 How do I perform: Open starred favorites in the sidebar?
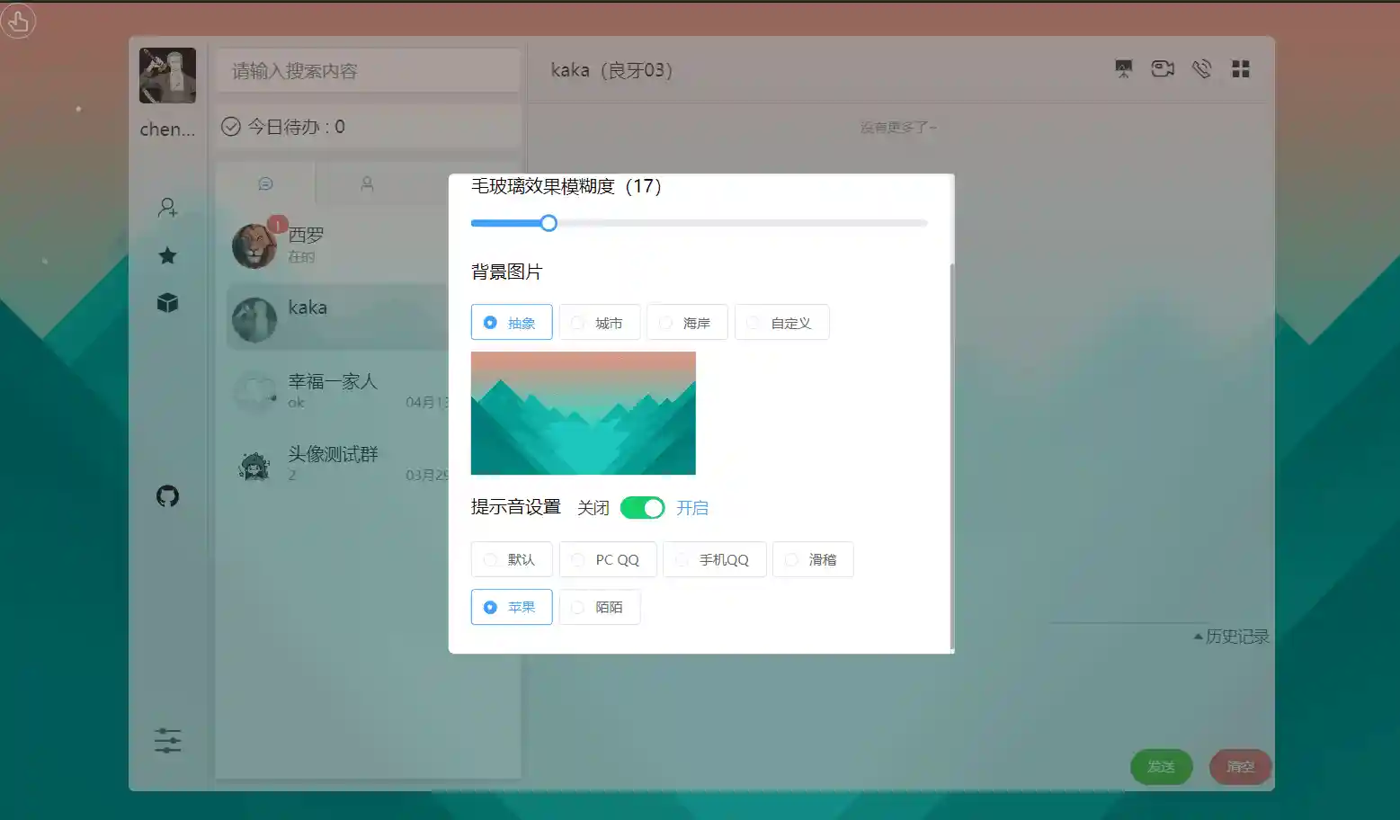point(167,255)
